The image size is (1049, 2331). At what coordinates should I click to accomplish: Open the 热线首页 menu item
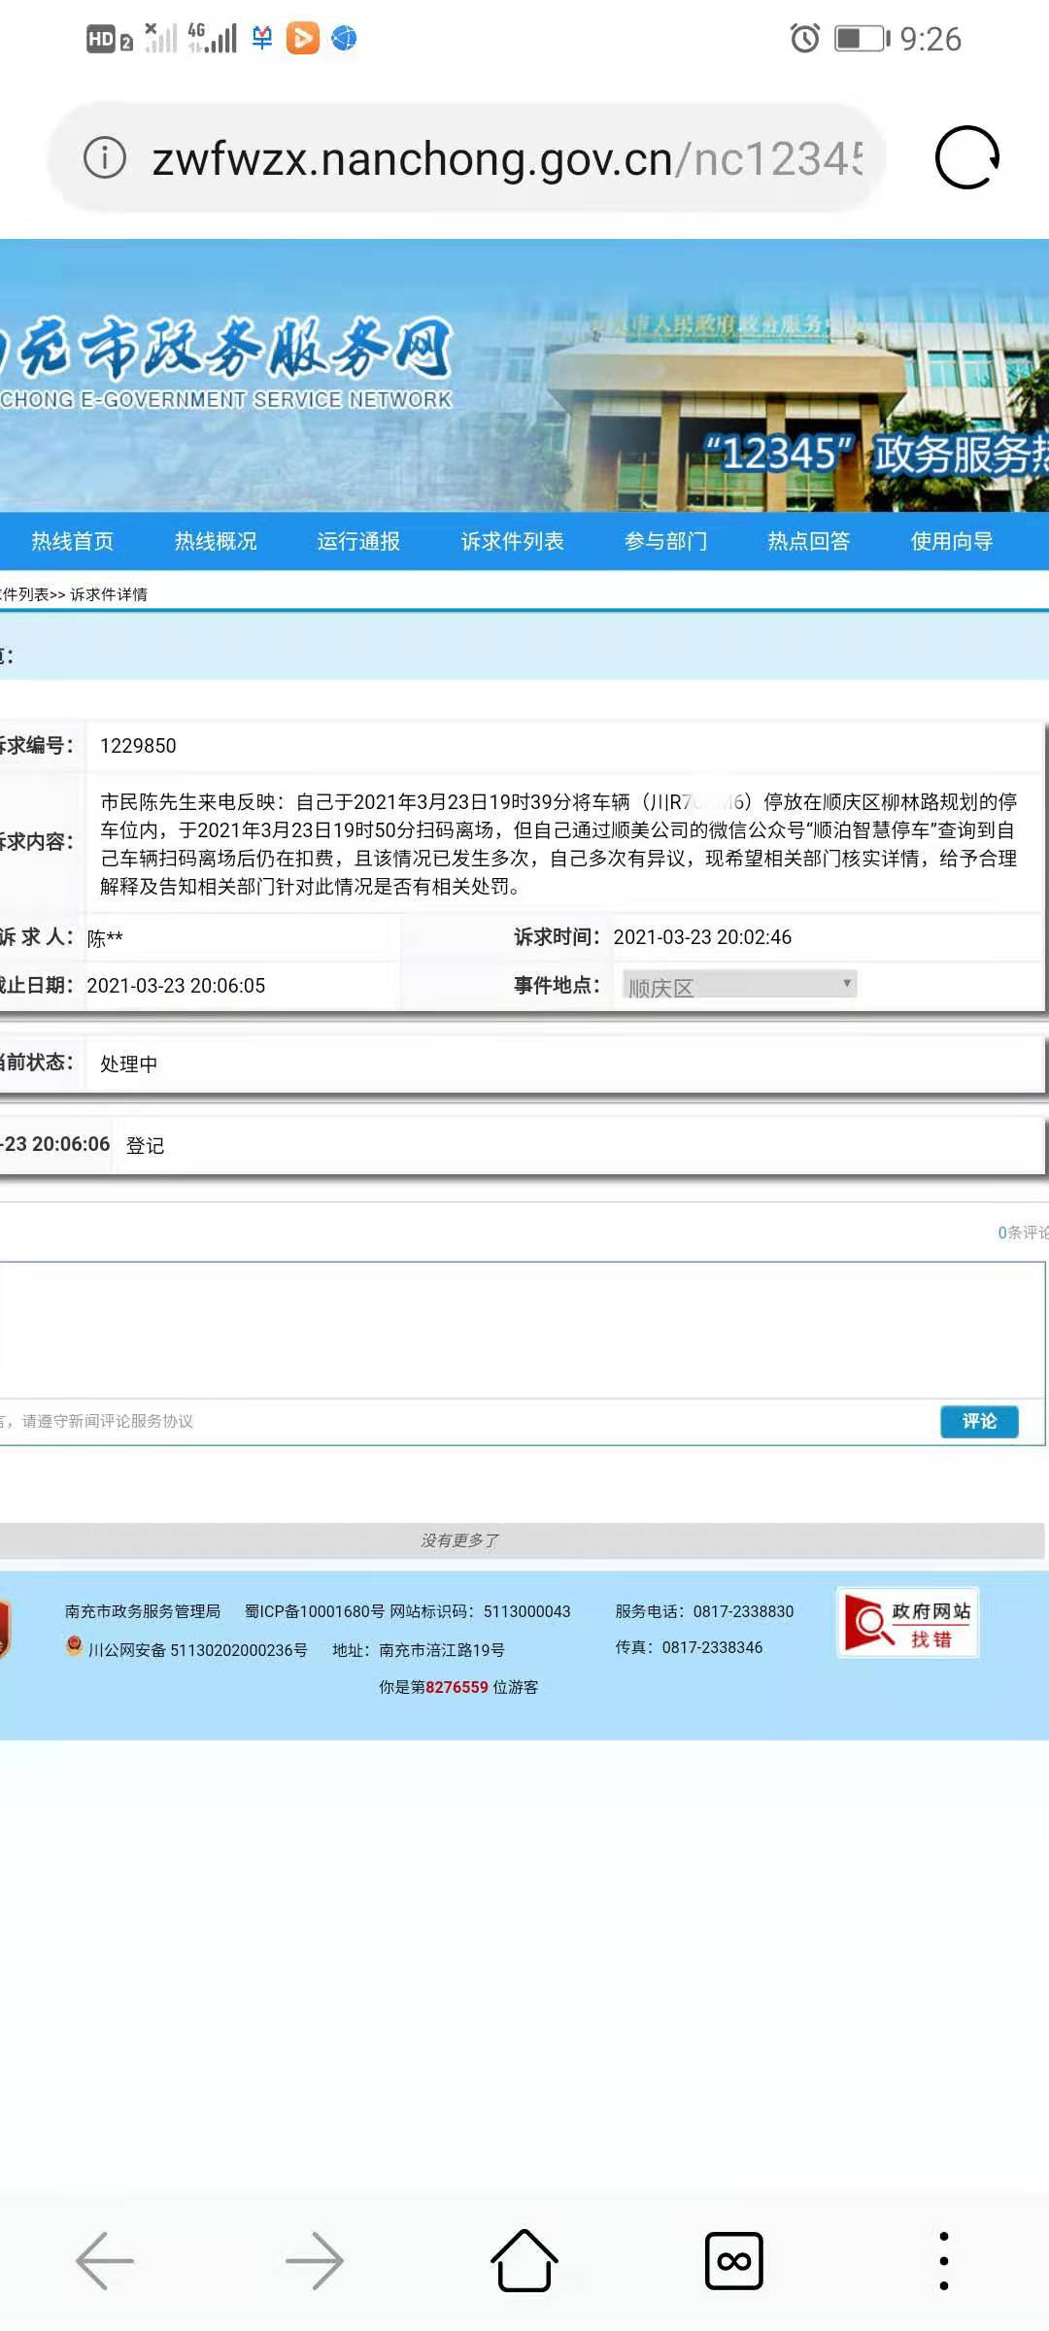[x=72, y=541]
